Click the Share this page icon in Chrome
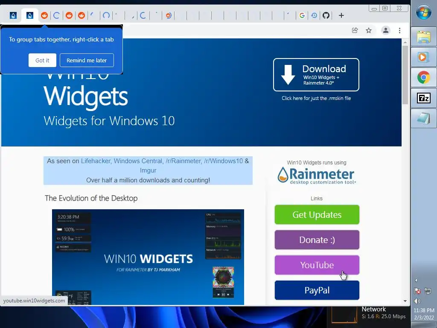Viewport: 437px width, 328px height. tap(355, 30)
